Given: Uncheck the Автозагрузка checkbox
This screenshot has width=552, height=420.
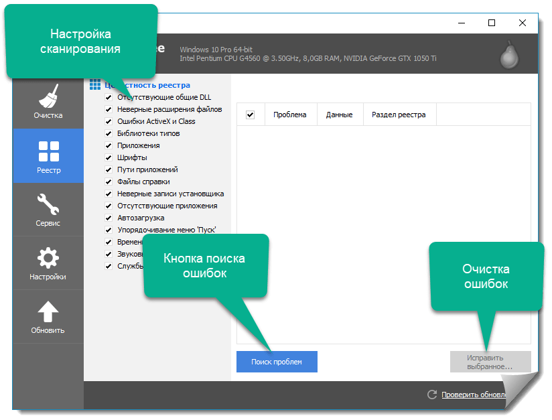Looking at the screenshot, I should coord(108,218).
